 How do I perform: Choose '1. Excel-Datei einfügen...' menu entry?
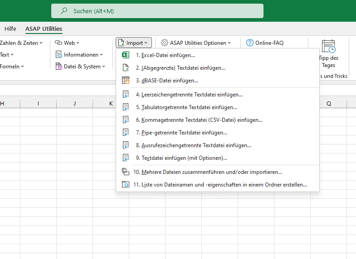click(218, 55)
